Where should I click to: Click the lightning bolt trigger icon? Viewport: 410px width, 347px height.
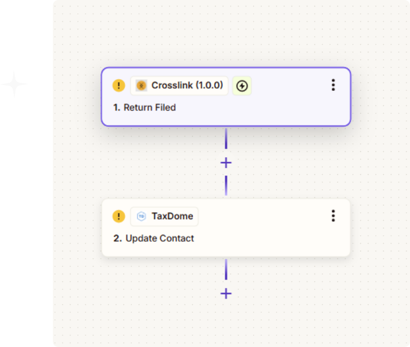[x=242, y=86]
